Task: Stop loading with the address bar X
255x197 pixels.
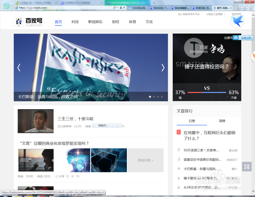Action: (x=124, y=8)
